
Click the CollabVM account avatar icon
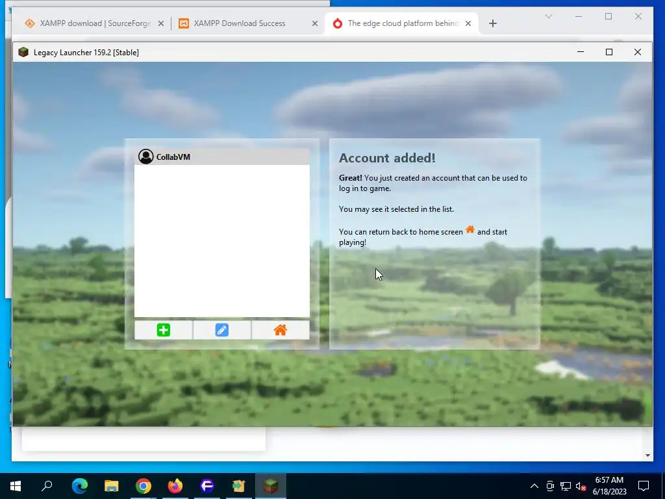point(146,157)
